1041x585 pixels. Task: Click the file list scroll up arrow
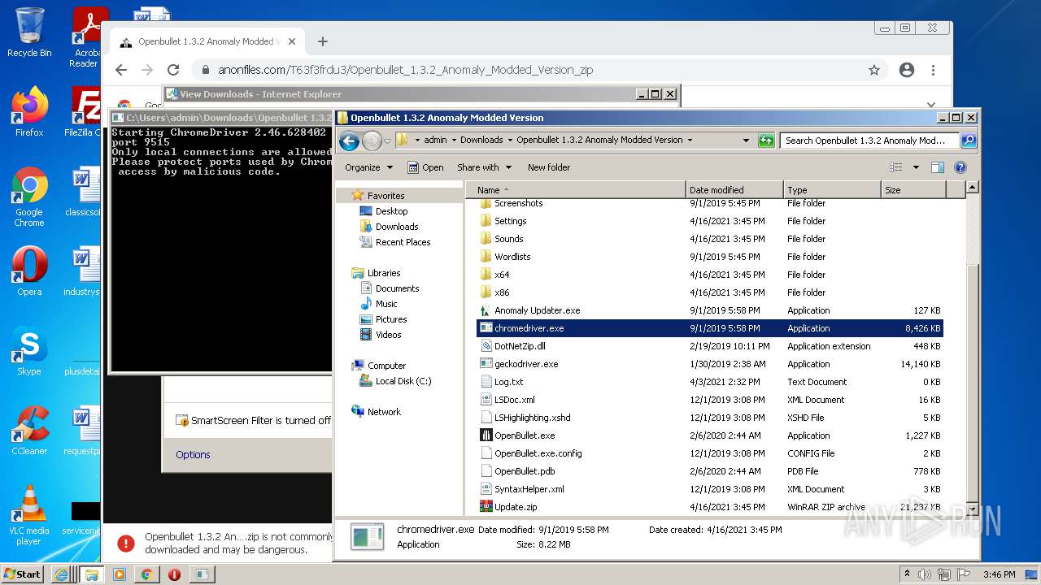point(972,188)
